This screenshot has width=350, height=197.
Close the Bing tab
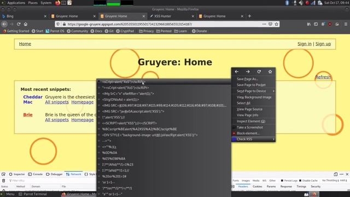[45, 16]
